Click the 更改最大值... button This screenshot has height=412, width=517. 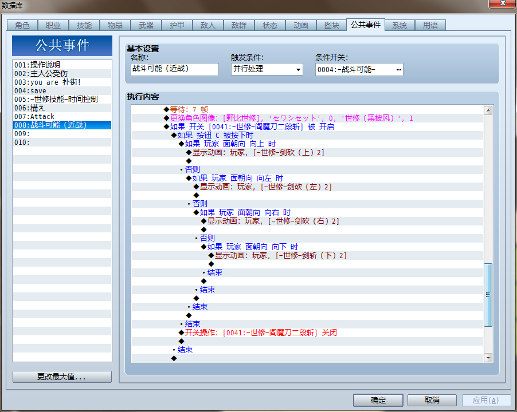(x=62, y=377)
